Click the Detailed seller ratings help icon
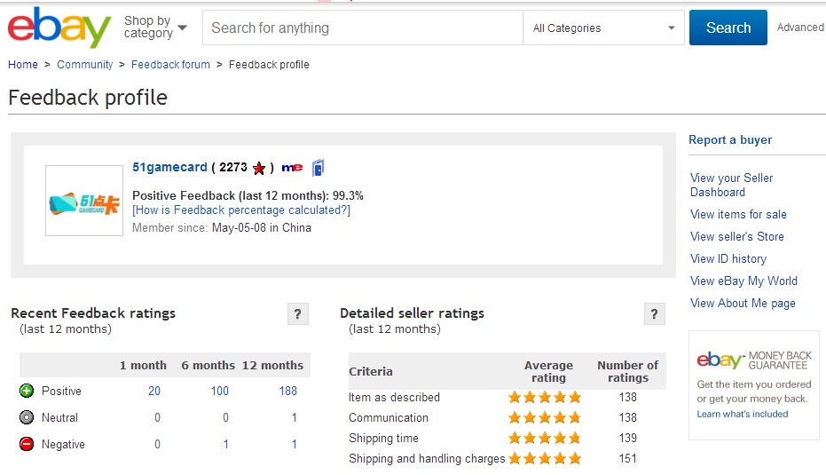 pos(654,314)
